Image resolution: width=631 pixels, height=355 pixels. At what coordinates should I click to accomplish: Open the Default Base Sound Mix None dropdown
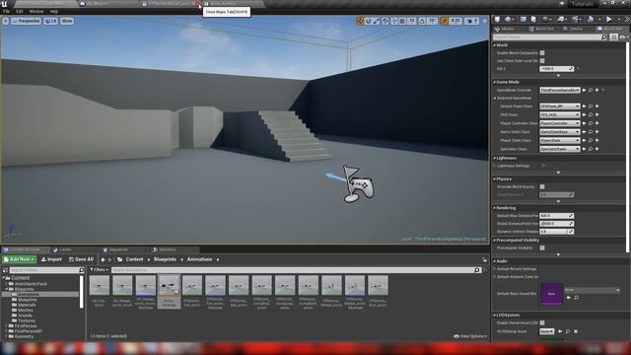(592, 290)
